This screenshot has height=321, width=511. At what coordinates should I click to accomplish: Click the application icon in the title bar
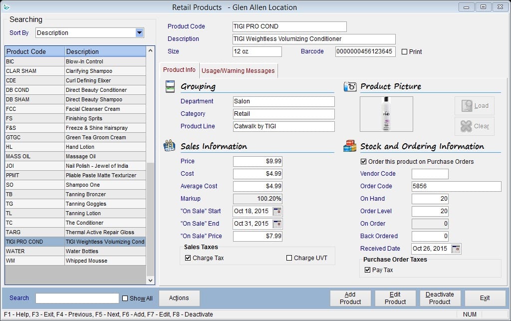tap(7, 7)
